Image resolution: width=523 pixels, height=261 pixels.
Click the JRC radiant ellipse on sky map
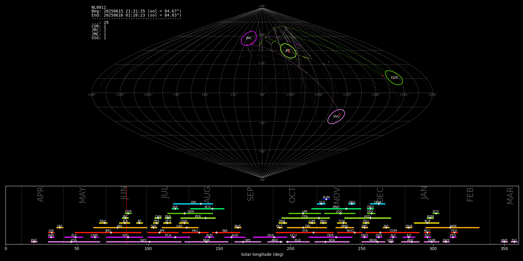288,51
